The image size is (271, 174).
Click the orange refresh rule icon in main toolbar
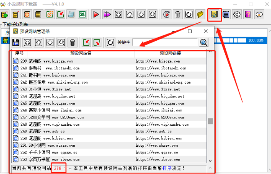click(x=27, y=14)
